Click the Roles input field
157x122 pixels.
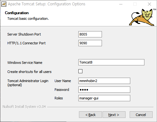[104, 98]
